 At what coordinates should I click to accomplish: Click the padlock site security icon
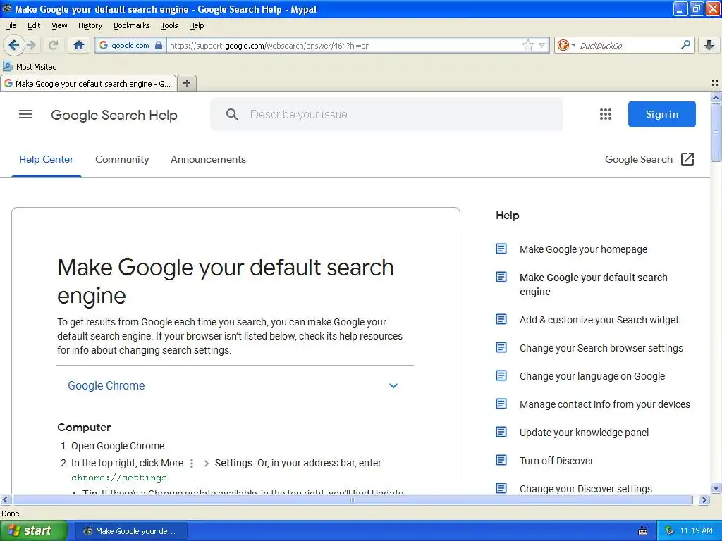click(x=159, y=45)
